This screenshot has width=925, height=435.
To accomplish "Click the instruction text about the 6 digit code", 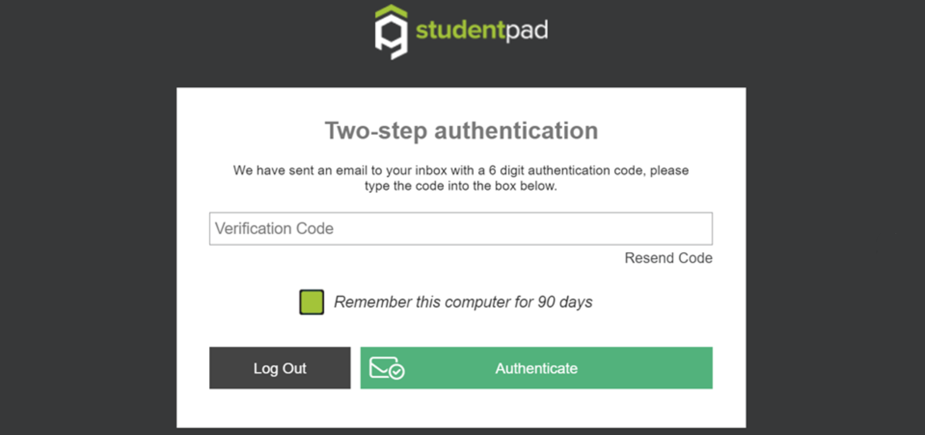I will coord(461,178).
